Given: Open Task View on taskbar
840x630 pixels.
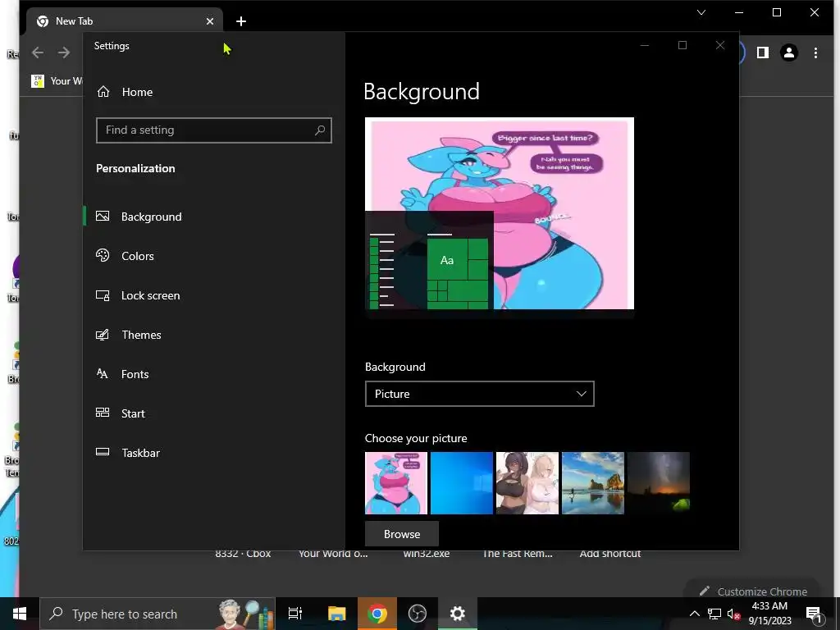Looking at the screenshot, I should tap(295, 614).
